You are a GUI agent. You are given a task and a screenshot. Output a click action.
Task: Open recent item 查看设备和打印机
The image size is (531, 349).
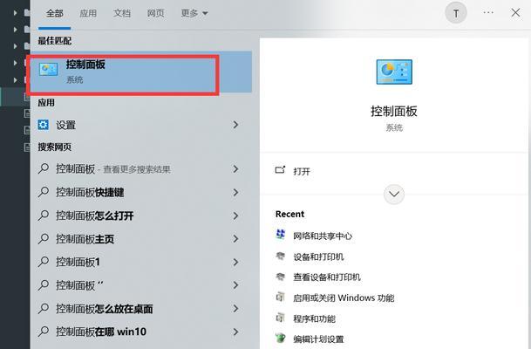click(327, 277)
